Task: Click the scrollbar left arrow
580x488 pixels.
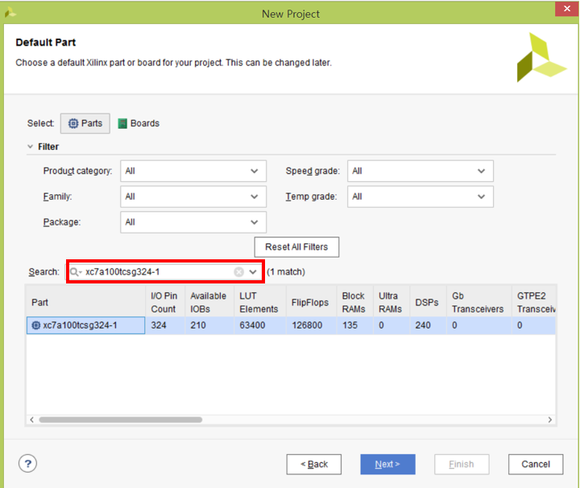Action: [x=31, y=420]
